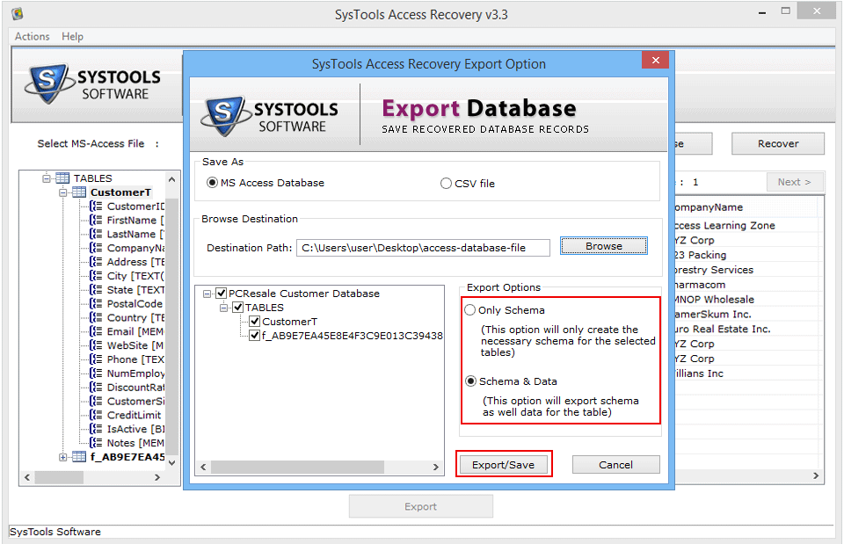Click right arrow of left tree horizontal scrollbar
Image resolution: width=844 pixels, height=544 pixels.
(157, 477)
